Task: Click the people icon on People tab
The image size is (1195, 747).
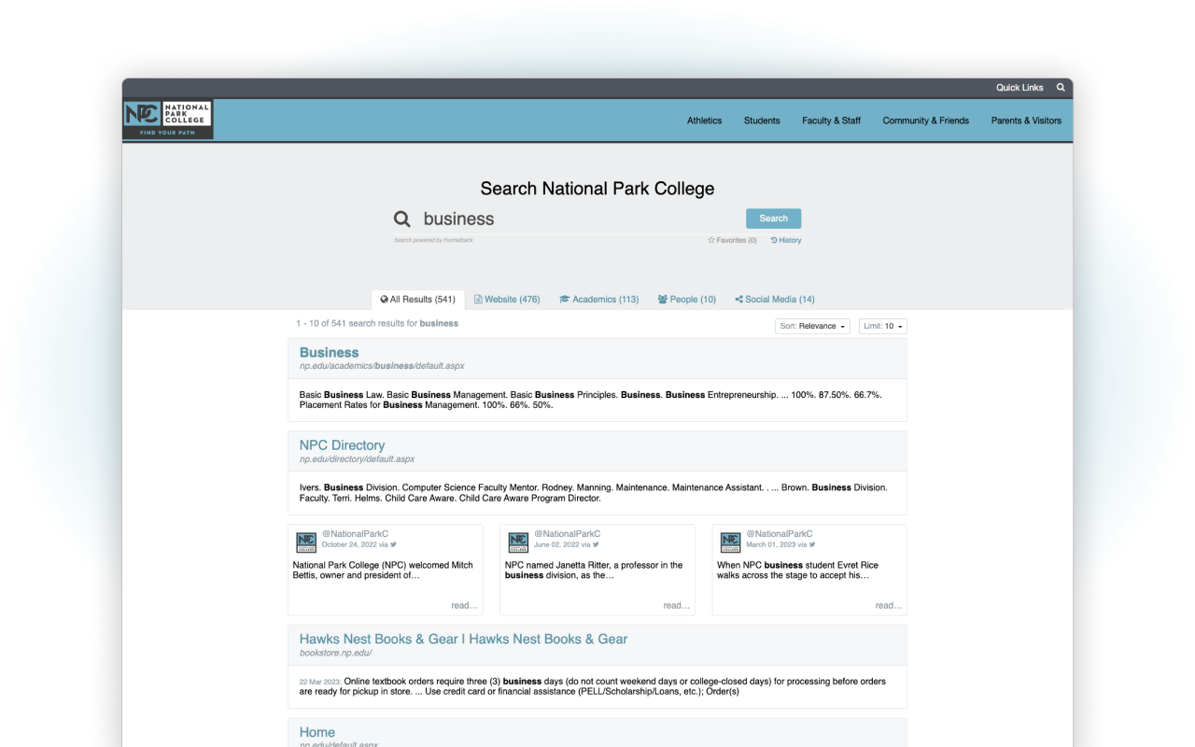Action: (663, 300)
